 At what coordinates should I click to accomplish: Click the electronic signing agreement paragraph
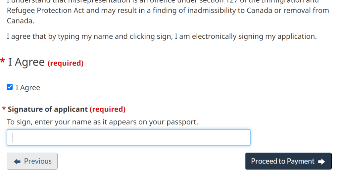[x=162, y=36]
